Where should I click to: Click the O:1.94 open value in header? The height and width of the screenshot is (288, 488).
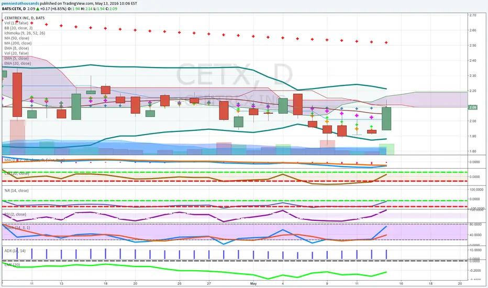tap(74, 9)
